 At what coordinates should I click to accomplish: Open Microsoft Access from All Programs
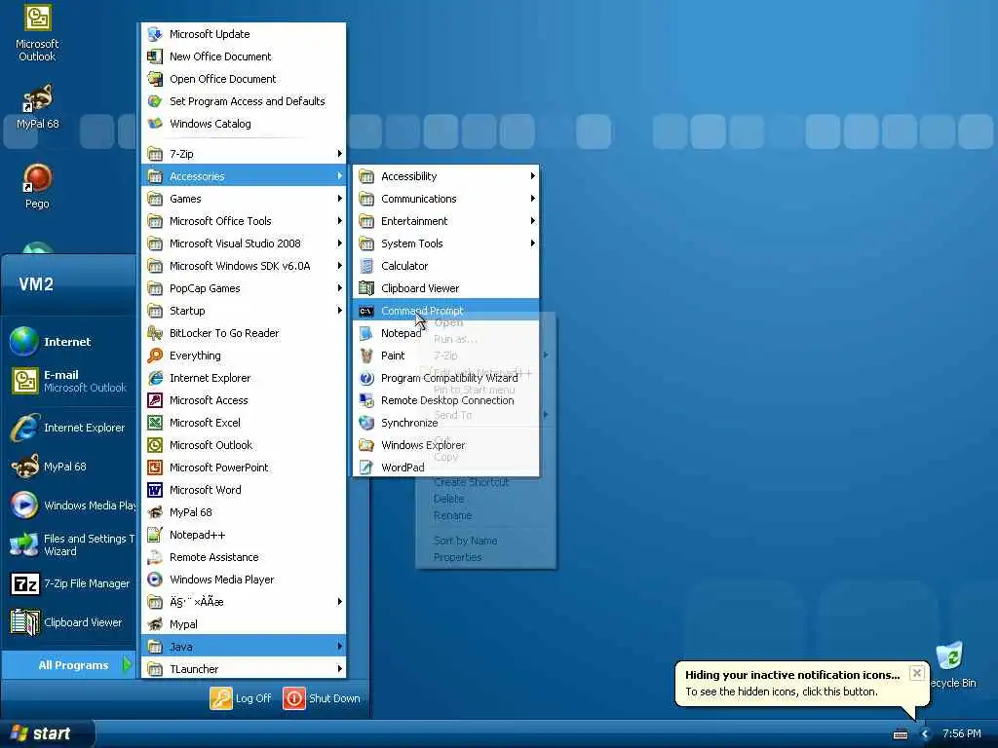tap(243, 400)
